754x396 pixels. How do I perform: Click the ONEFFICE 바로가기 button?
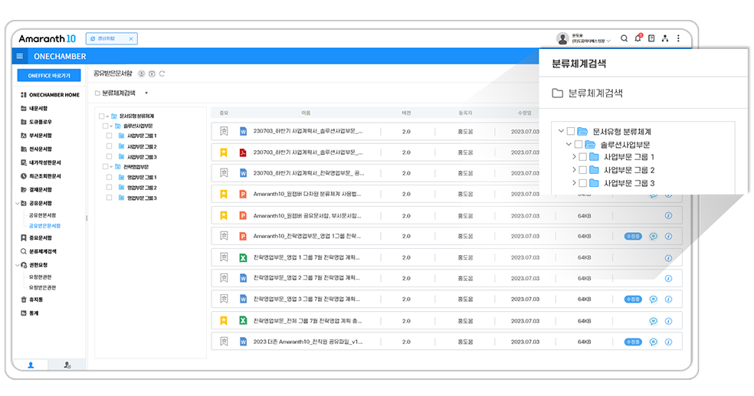(49, 76)
